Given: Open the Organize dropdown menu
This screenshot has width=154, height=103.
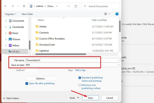Looking at the screenshot, I should click(x=10, y=14).
